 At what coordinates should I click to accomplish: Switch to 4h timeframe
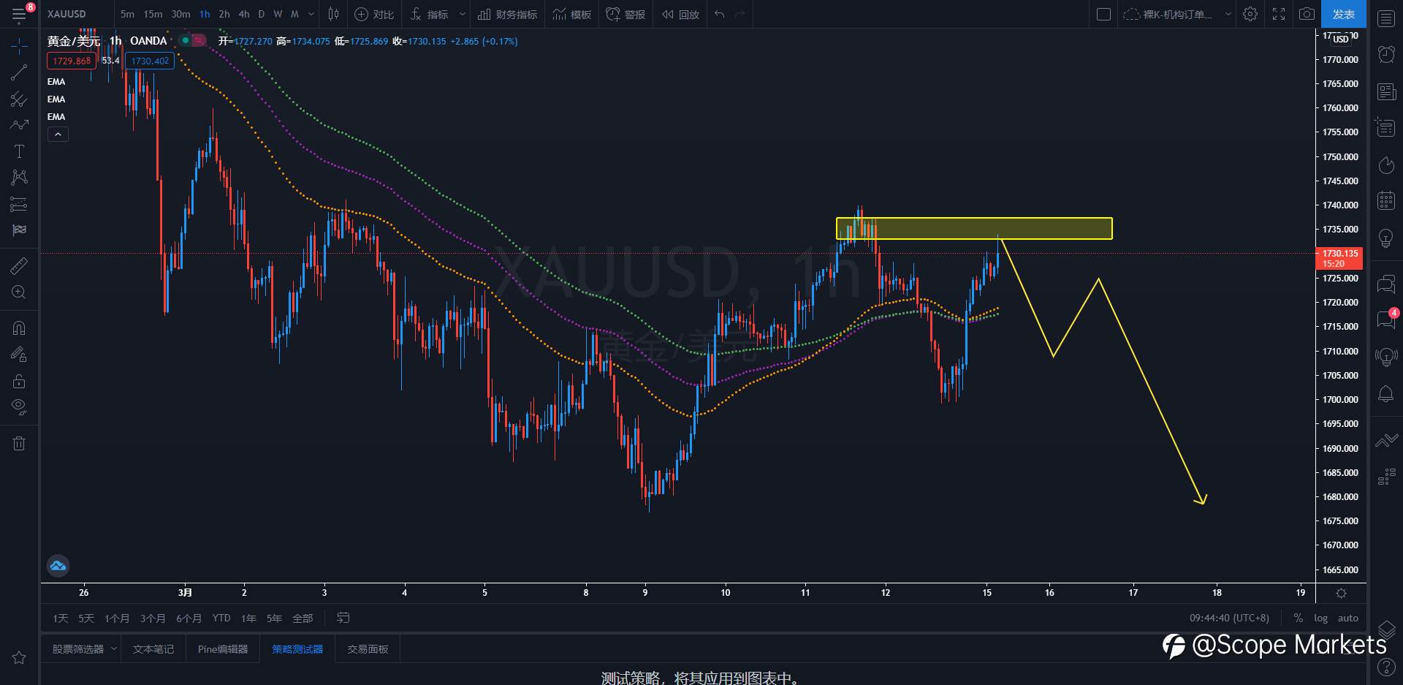244,14
